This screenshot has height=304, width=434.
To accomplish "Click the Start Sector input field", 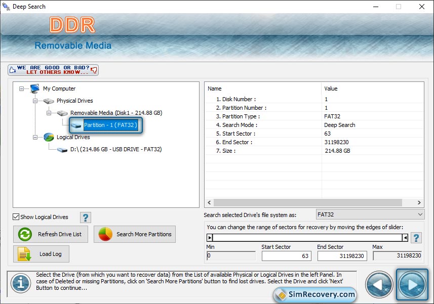I will pyautogui.click(x=287, y=256).
